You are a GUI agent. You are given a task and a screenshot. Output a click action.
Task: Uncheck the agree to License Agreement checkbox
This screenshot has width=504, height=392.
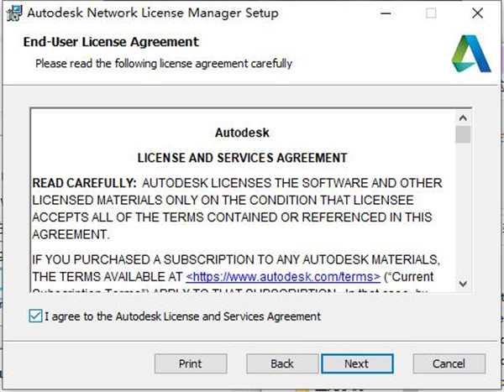(34, 316)
